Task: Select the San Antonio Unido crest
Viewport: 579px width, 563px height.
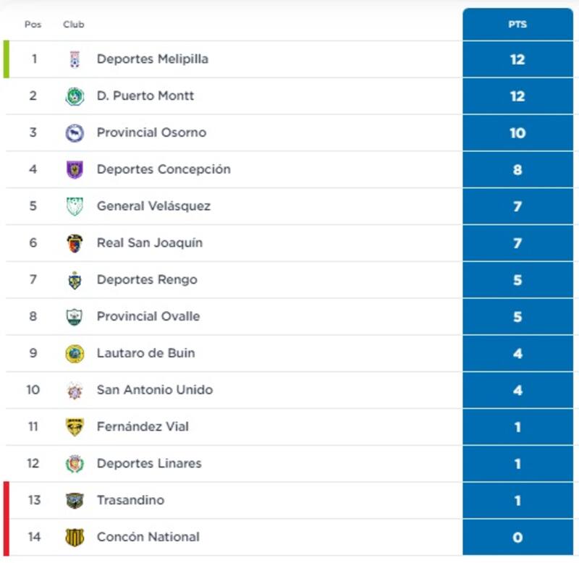Action: point(76,390)
